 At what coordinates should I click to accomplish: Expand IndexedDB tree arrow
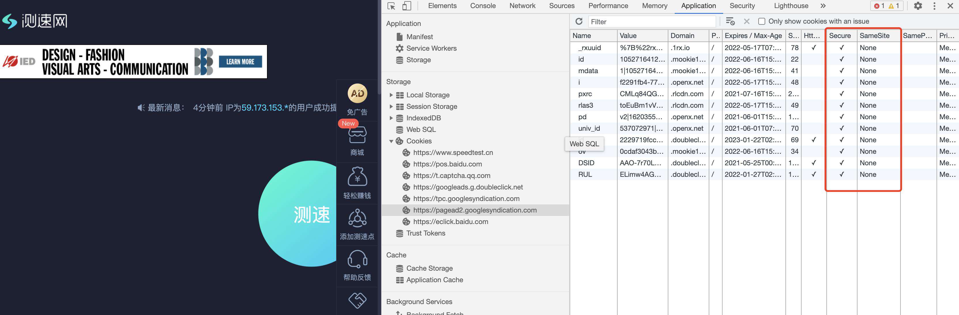[391, 118]
